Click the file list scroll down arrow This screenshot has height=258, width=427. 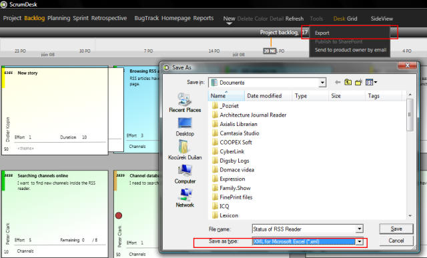tap(410, 216)
